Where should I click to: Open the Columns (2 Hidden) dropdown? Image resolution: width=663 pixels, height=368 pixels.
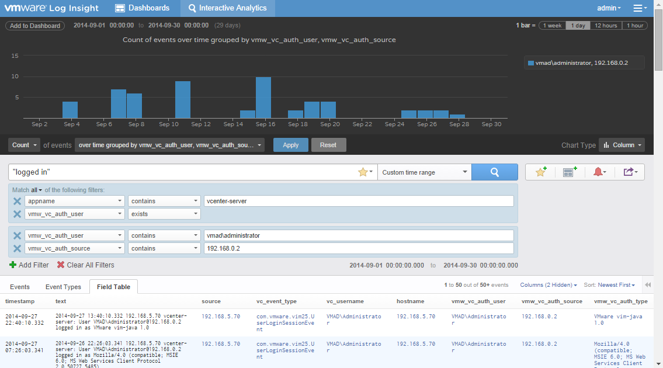(549, 284)
